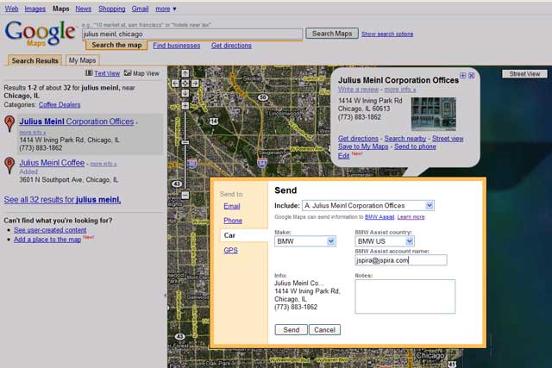Image resolution: width=552 pixels, height=368 pixels.
Task: Open the Images link in the top bar
Action: [34, 9]
